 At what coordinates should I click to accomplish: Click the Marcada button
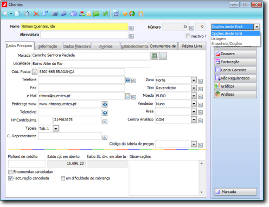(x=235, y=192)
